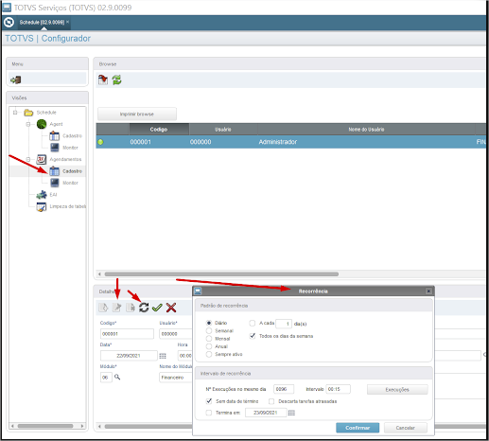Image resolution: width=489 pixels, height=441 pixels.
Task: Click the Usuário input field
Action: pyautogui.click(x=176, y=334)
